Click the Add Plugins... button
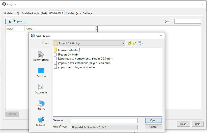207x133 pixels. [x=17, y=21]
